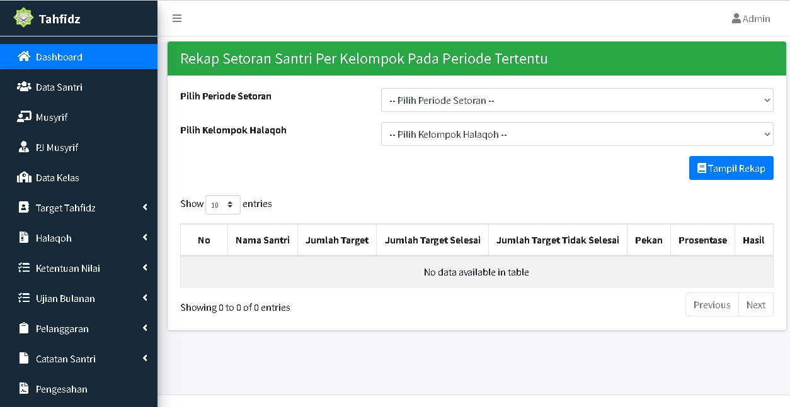
Task: Open the Pilih Kelompok Halaqoh dropdown
Action: pyautogui.click(x=576, y=134)
